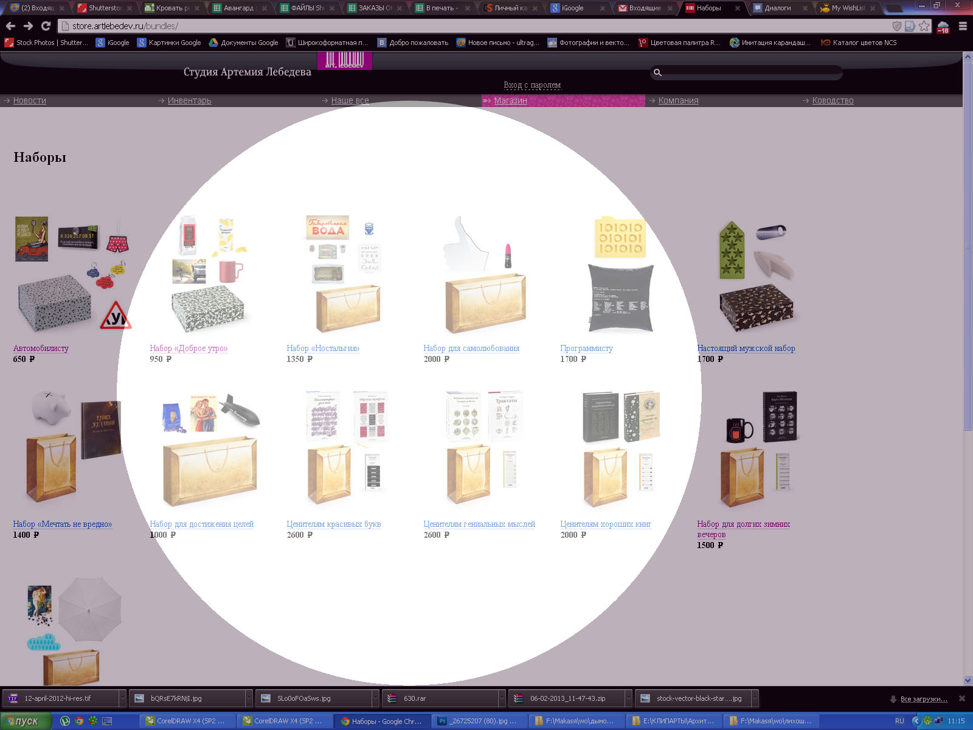Open dropdown arrow next to 630.rar download
The height and width of the screenshot is (730, 973).
click(502, 698)
